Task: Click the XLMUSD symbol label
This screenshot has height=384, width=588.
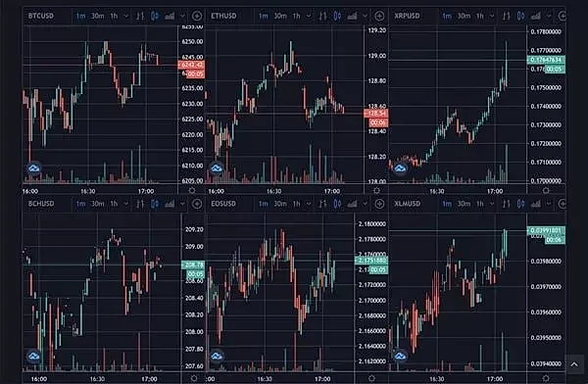Action: (407, 204)
